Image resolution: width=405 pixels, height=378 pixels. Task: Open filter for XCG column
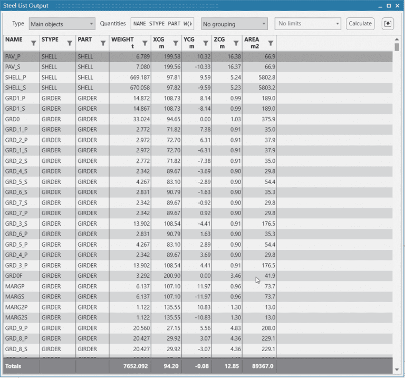click(176, 43)
